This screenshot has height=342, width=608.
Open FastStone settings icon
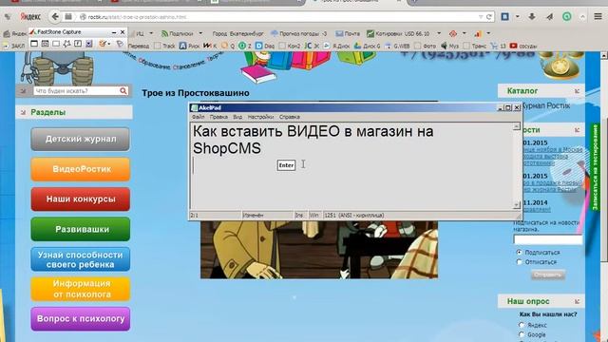(120, 44)
